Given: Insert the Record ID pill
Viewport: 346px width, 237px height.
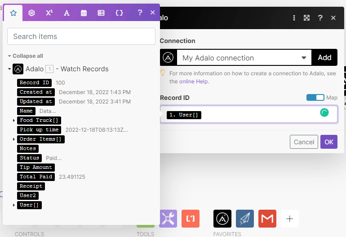Looking at the screenshot, I should [x=35, y=83].
